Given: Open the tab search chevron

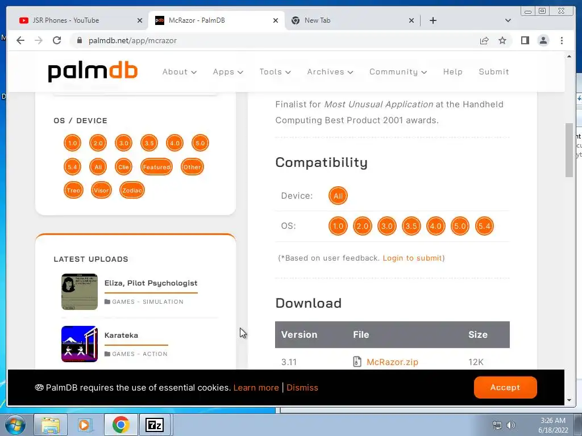Looking at the screenshot, I should click(508, 20).
